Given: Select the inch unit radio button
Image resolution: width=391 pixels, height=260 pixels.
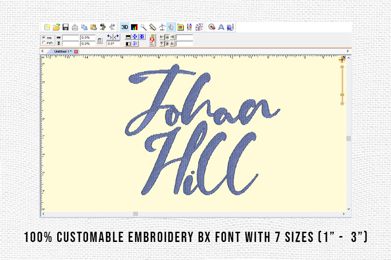Looking at the screenshot, I should pyautogui.click(x=44, y=42).
